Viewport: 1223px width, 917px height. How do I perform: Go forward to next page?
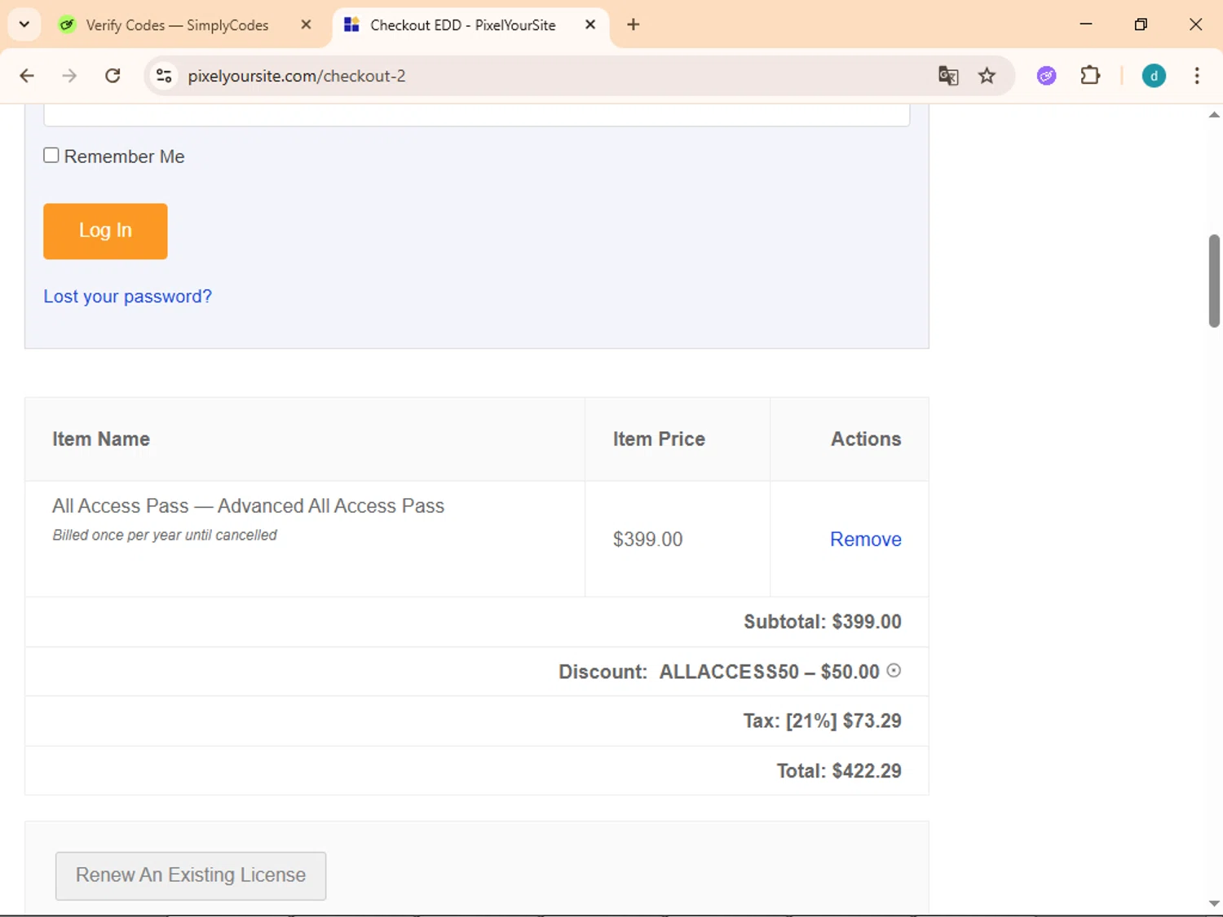69,76
